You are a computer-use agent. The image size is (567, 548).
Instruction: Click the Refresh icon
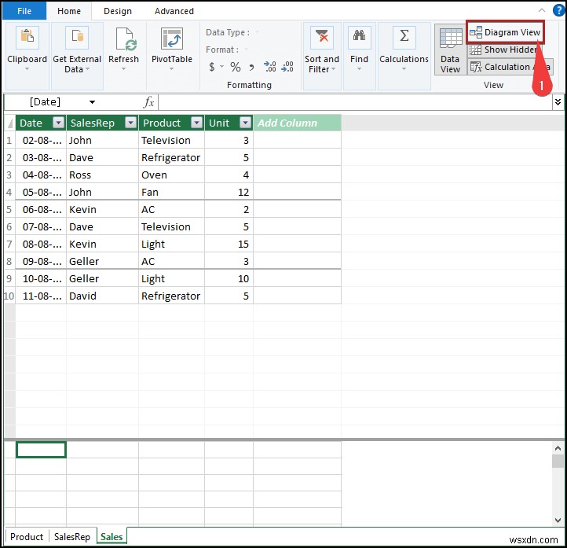click(x=124, y=39)
